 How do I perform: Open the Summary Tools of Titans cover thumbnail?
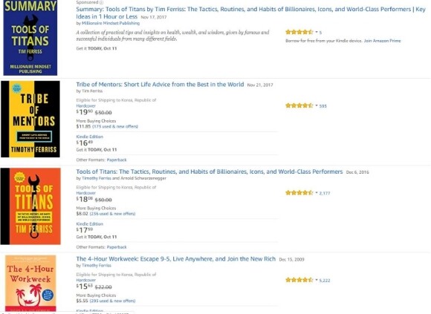30,38
